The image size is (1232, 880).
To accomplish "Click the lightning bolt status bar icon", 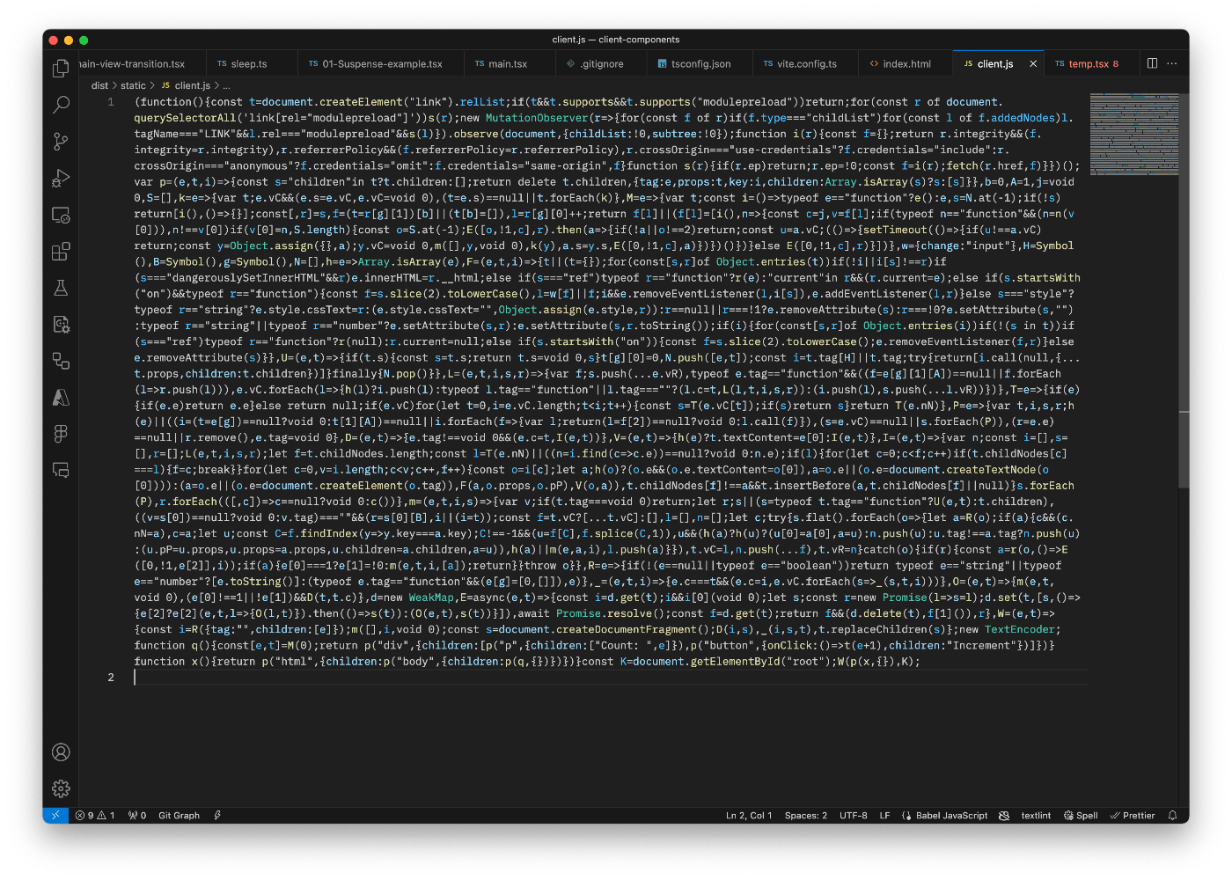I will point(217,816).
